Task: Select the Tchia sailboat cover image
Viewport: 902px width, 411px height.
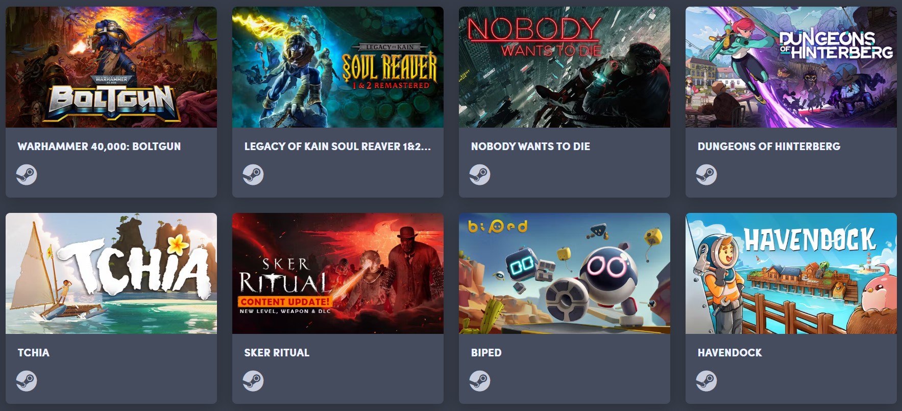Action: click(x=111, y=273)
